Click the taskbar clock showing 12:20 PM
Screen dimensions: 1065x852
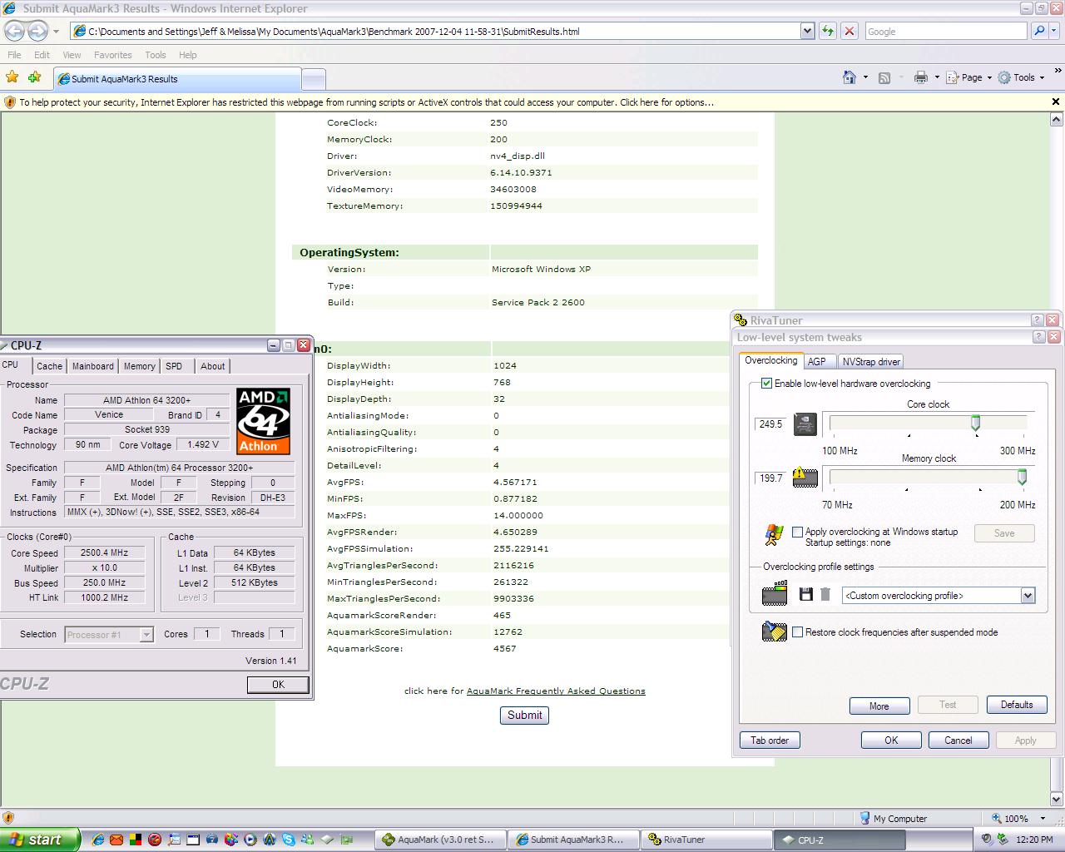pyautogui.click(x=1034, y=840)
